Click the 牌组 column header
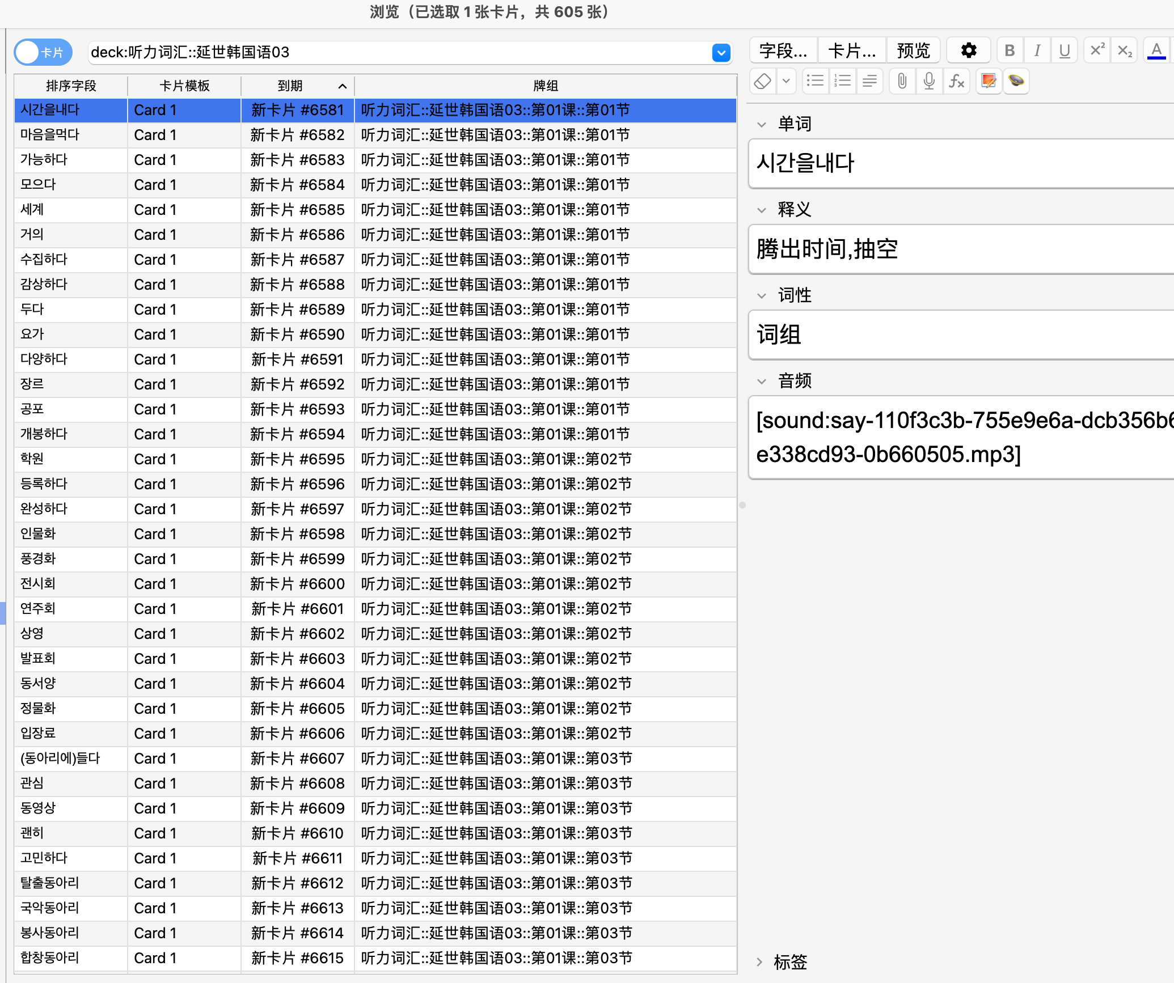Image resolution: width=1174 pixels, height=983 pixels. [545, 86]
